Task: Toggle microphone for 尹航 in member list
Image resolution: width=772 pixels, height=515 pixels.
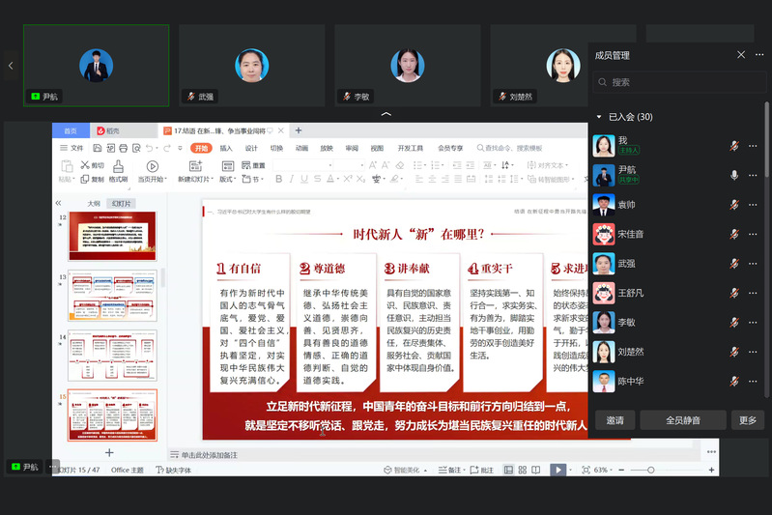Action: 734,175
